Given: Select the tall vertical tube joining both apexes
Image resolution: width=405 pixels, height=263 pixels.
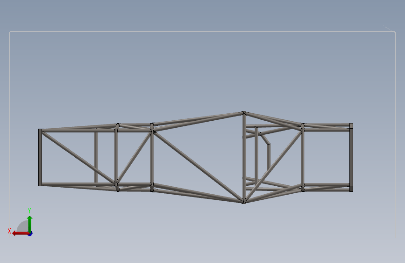Looking at the screenshot, I should pos(244,157).
